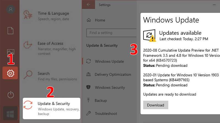This screenshot has width=220, height=123.
Task: Select Backup in the sidebar
Action: [x=100, y=101]
